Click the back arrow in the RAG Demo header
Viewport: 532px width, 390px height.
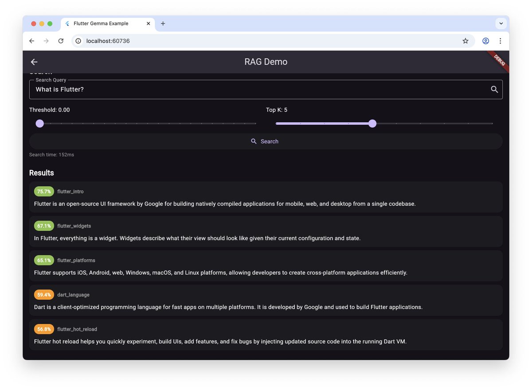point(34,62)
